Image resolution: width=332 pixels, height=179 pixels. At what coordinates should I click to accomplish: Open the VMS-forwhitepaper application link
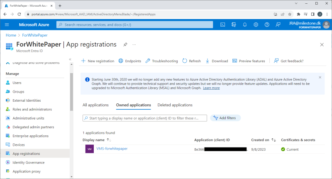(112, 148)
